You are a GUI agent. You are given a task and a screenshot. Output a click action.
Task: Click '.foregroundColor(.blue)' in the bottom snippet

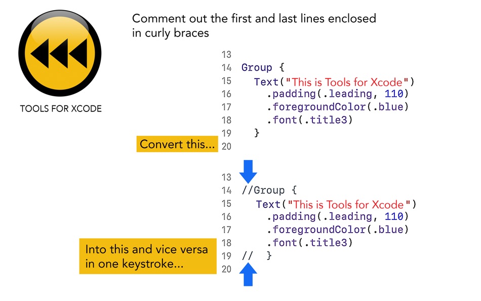(x=337, y=230)
